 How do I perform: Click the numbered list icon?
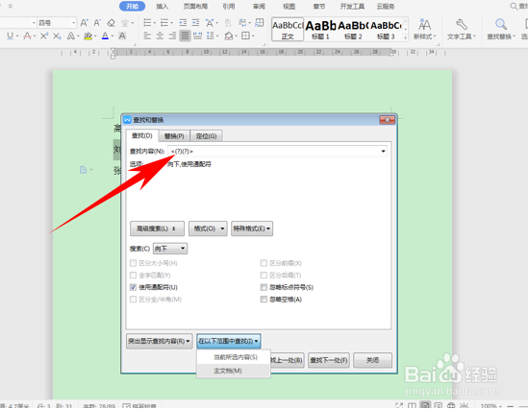(164, 23)
